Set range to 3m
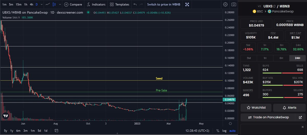The width and height of the screenshot is (307, 135). tap(26, 131)
